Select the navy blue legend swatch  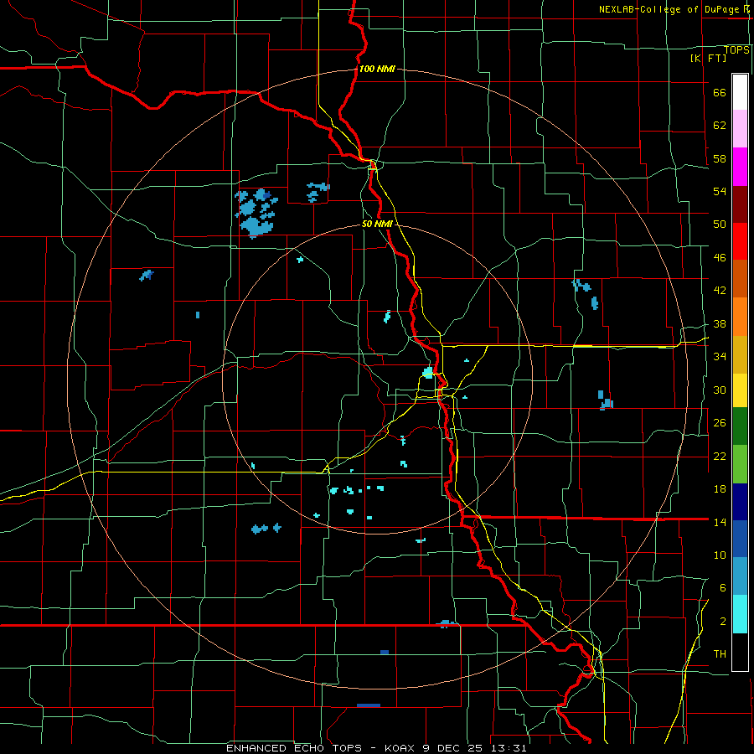[x=740, y=502]
